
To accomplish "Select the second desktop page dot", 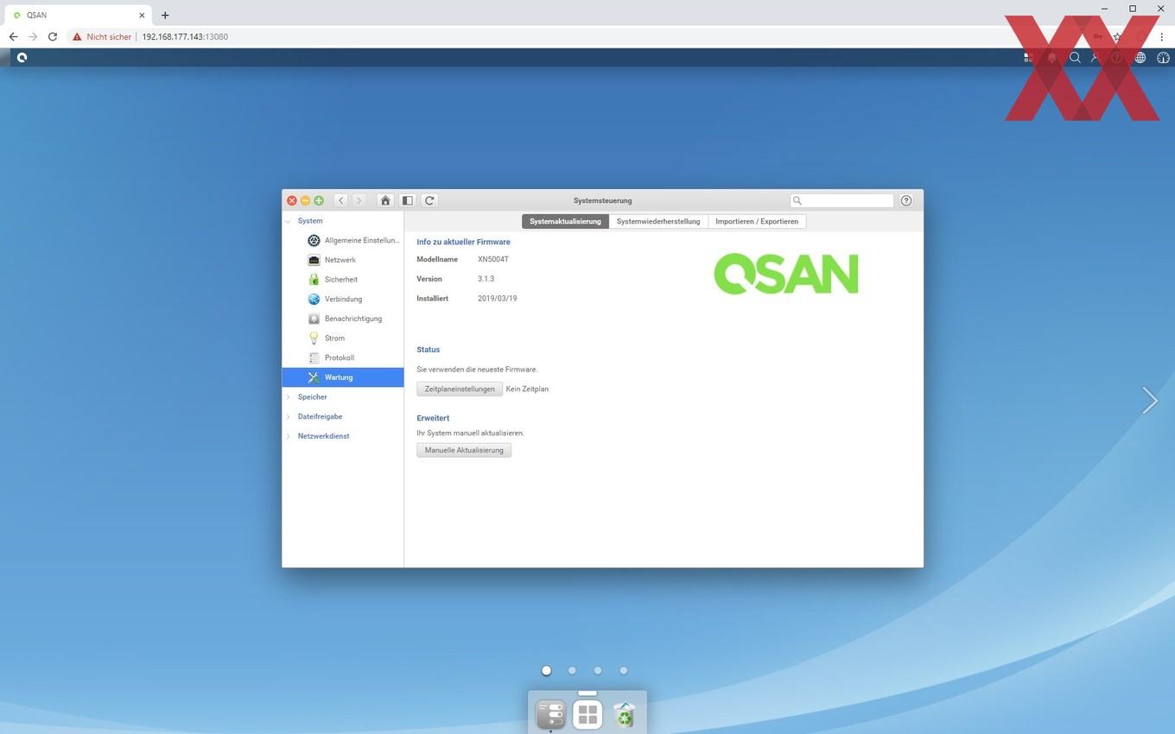I will (572, 670).
